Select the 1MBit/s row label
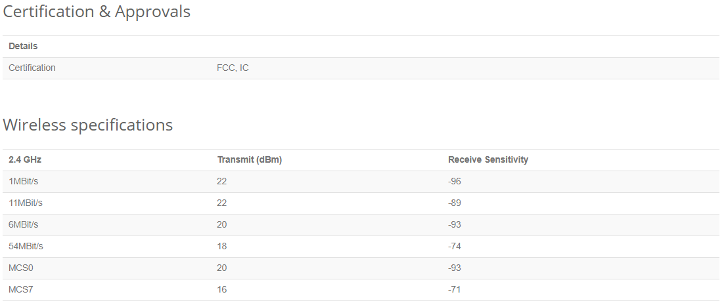The width and height of the screenshot is (726, 307). click(23, 181)
